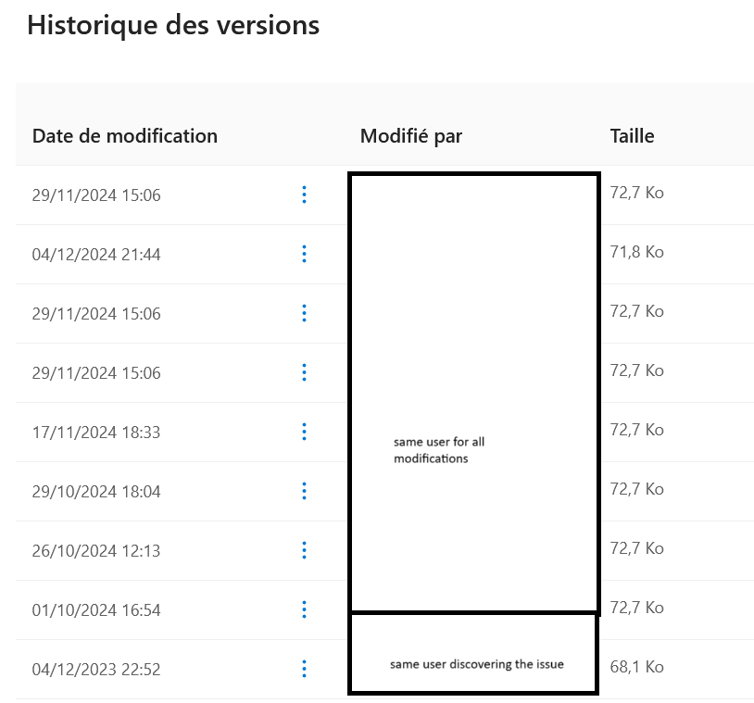The width and height of the screenshot is (754, 703).
Task: Open more actions for 04/12/2024 21:44 version
Action: click(304, 254)
